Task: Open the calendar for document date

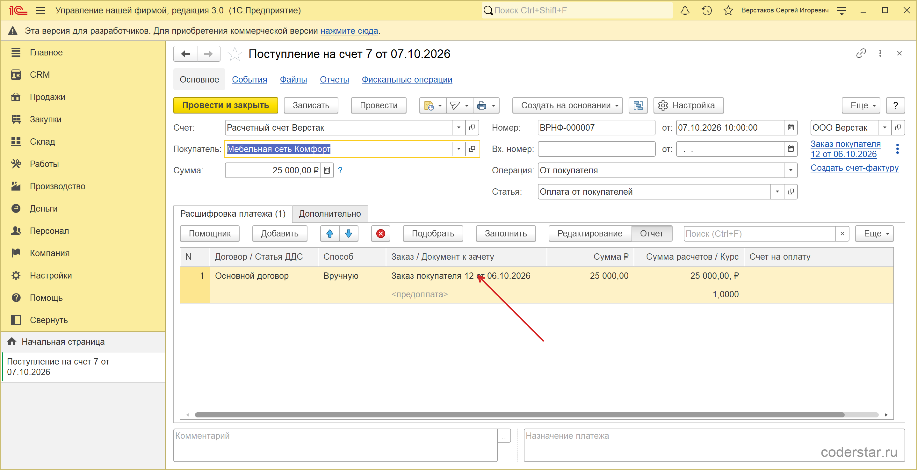Action: pos(791,127)
